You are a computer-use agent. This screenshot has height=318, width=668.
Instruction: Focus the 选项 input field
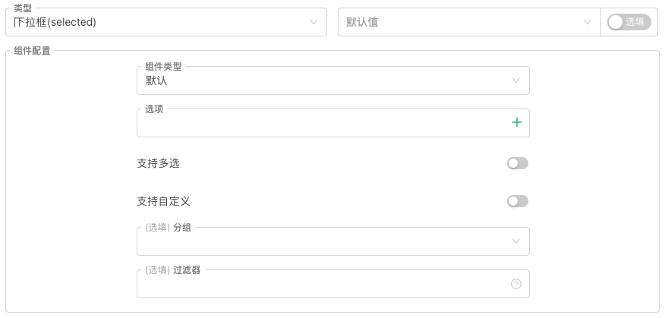click(x=319, y=123)
